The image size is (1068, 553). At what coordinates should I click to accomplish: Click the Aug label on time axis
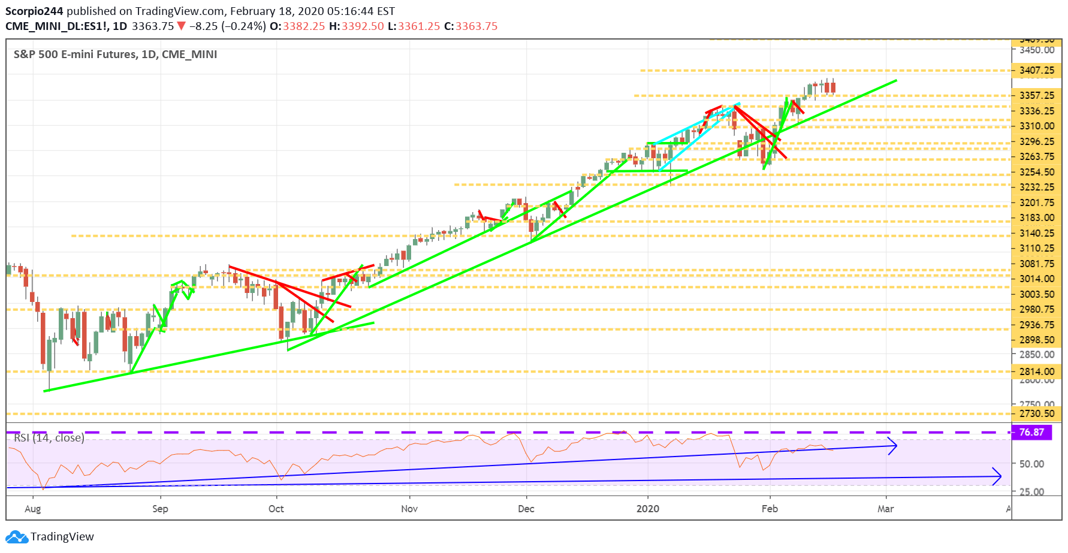coord(33,509)
